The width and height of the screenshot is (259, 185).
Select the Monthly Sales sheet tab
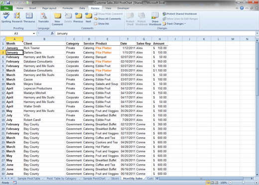132,179
